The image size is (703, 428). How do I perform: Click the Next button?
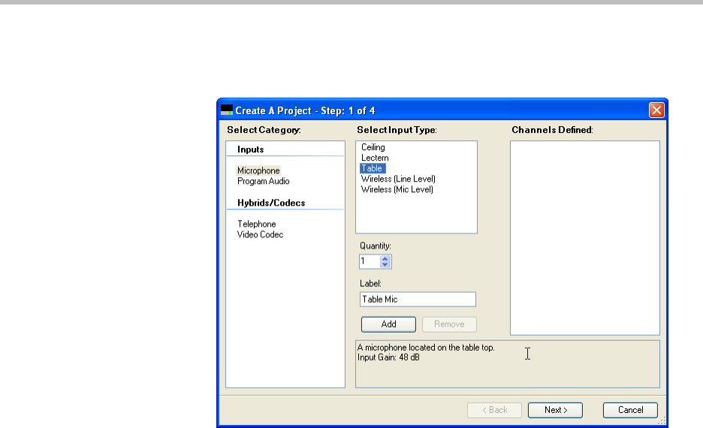pyautogui.click(x=556, y=410)
